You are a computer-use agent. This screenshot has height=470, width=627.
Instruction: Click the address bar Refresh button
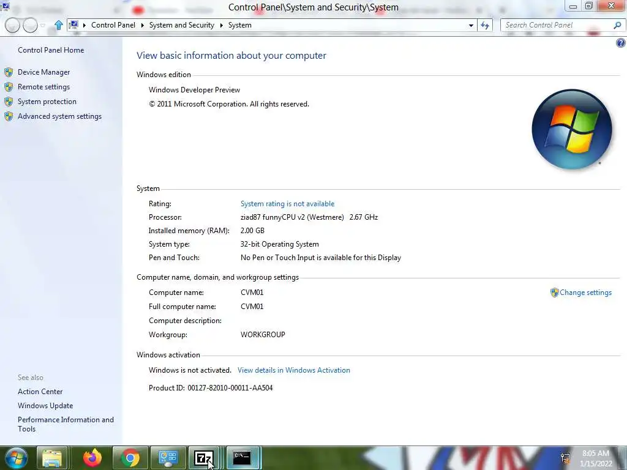pyautogui.click(x=485, y=25)
